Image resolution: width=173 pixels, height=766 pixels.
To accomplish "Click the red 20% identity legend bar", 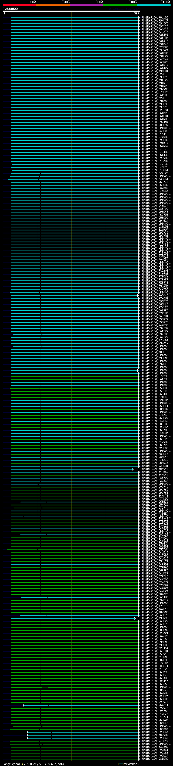I will [19, 5].
